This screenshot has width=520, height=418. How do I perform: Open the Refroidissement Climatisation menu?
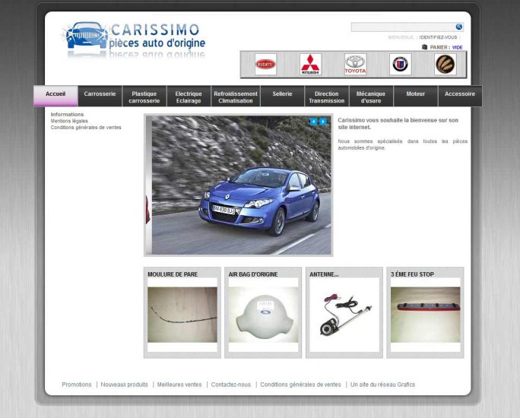[236, 97]
